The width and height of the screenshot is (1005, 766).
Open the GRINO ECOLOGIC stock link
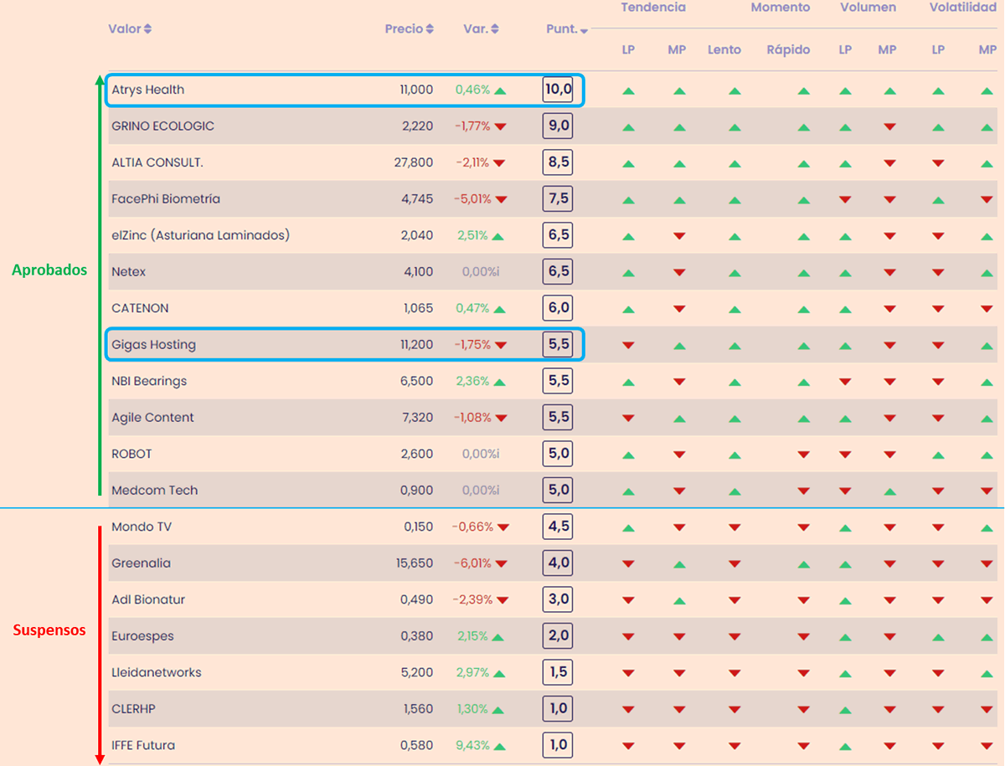coord(162,126)
